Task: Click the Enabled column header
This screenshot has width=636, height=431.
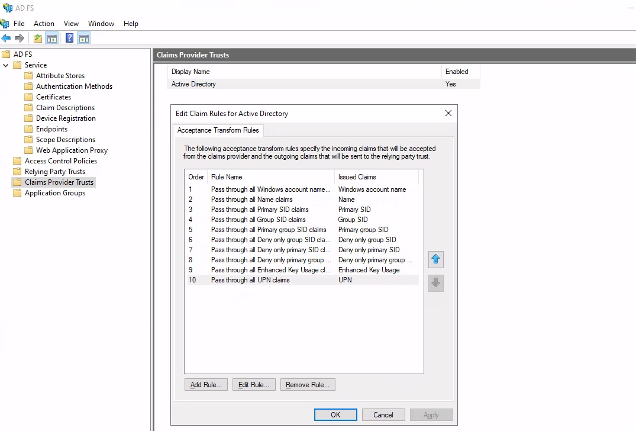Action: pyautogui.click(x=461, y=72)
